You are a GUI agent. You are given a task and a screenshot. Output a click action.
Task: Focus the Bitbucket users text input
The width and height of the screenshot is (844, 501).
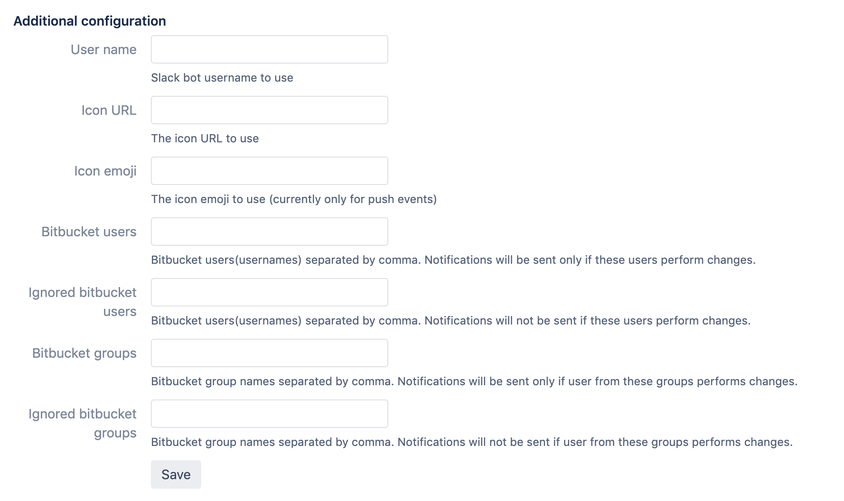point(269,232)
